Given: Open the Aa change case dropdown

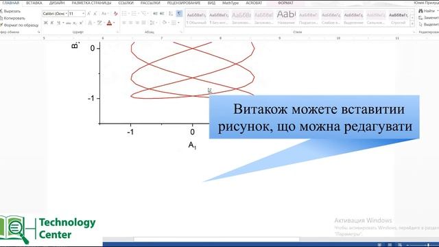Looking at the screenshot, I should coord(104,14).
